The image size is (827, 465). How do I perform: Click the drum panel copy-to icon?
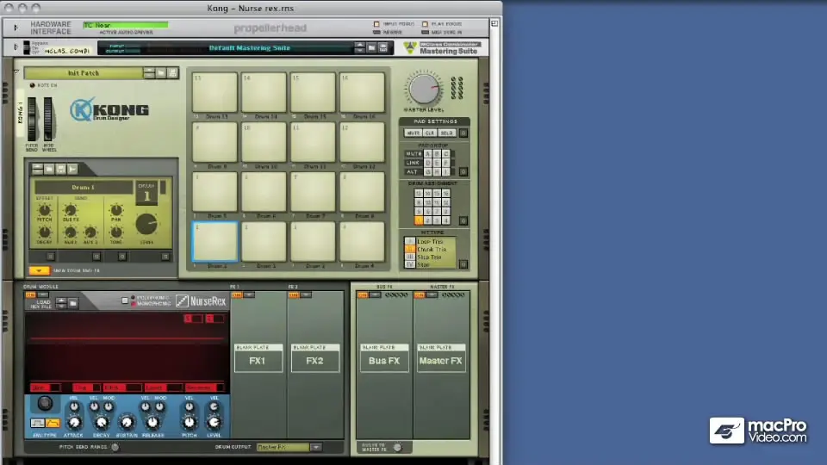pos(72,169)
